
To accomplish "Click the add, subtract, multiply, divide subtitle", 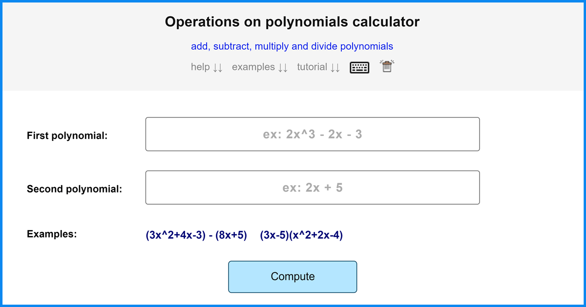I will click(292, 47).
